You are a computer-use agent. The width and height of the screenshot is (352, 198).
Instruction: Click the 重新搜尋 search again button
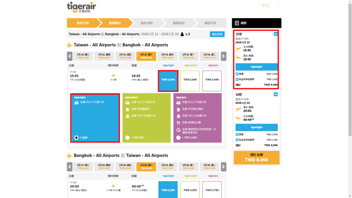(x=217, y=34)
